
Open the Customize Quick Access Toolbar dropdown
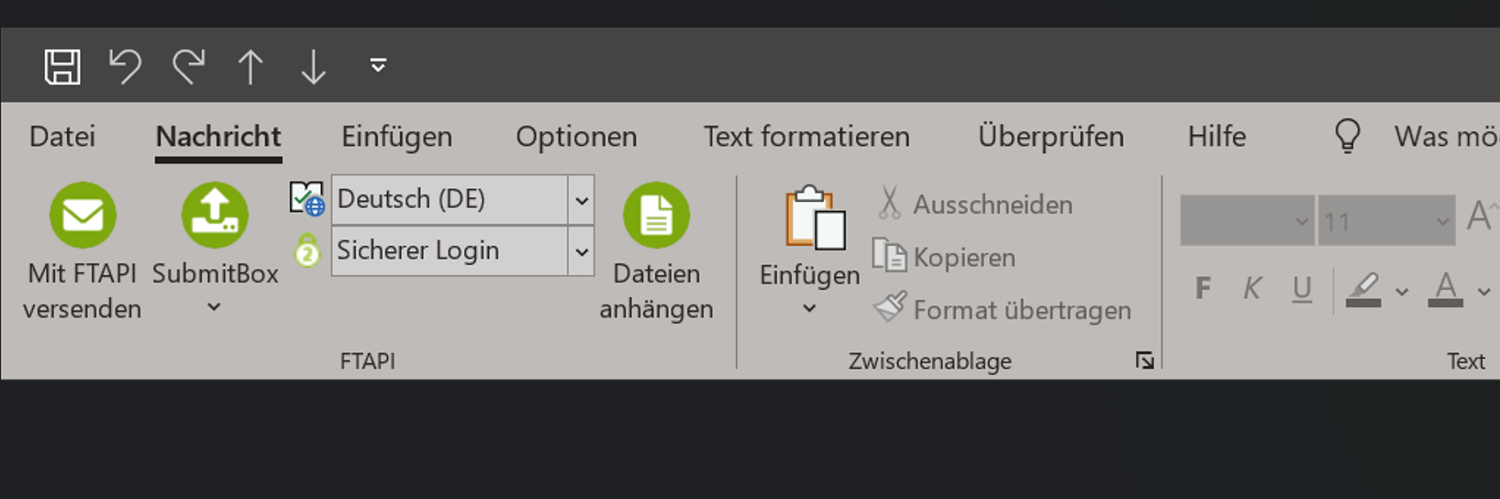coord(378,65)
